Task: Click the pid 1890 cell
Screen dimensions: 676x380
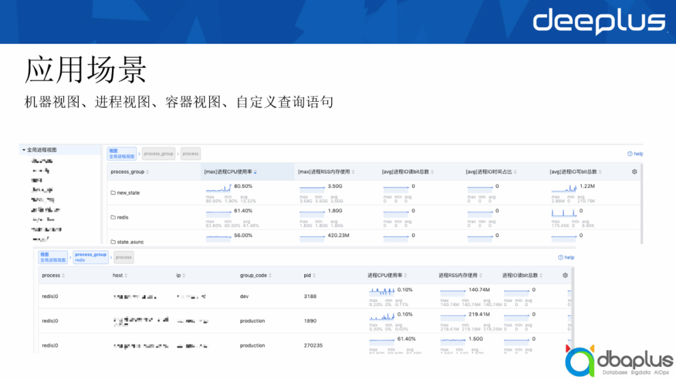Action: 310,321
